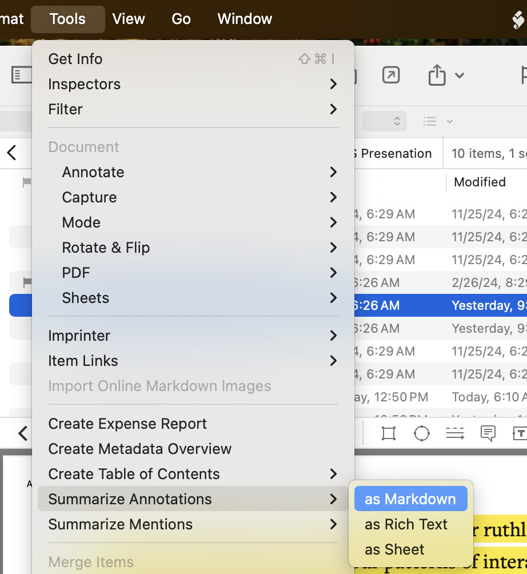Choose as Markdown summary option

pos(410,499)
